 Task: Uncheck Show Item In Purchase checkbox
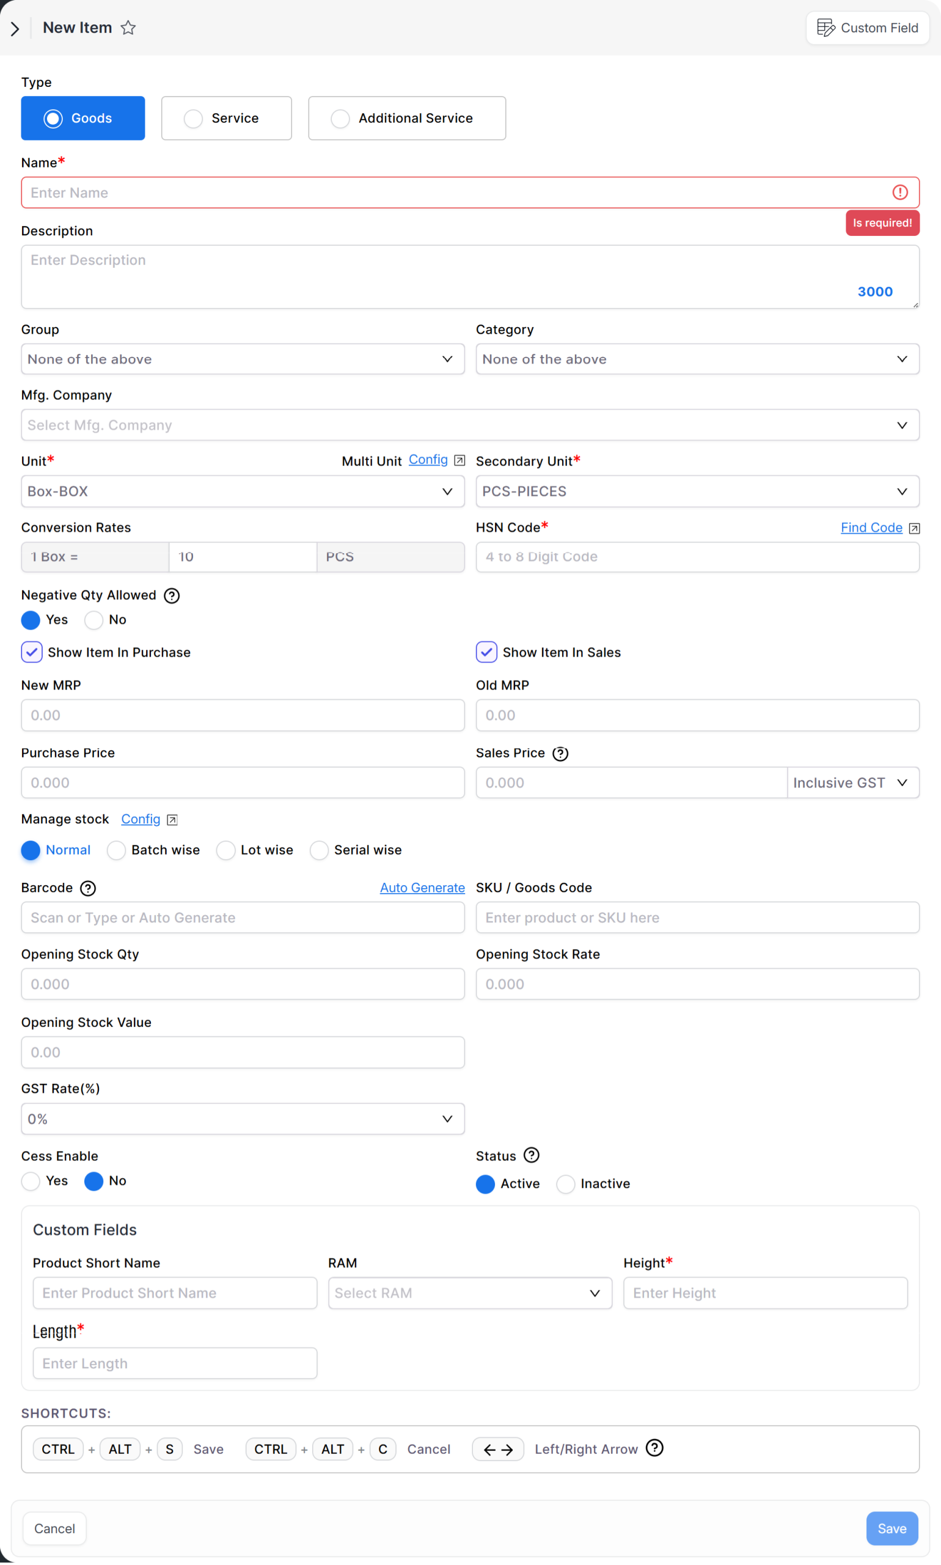pos(32,652)
